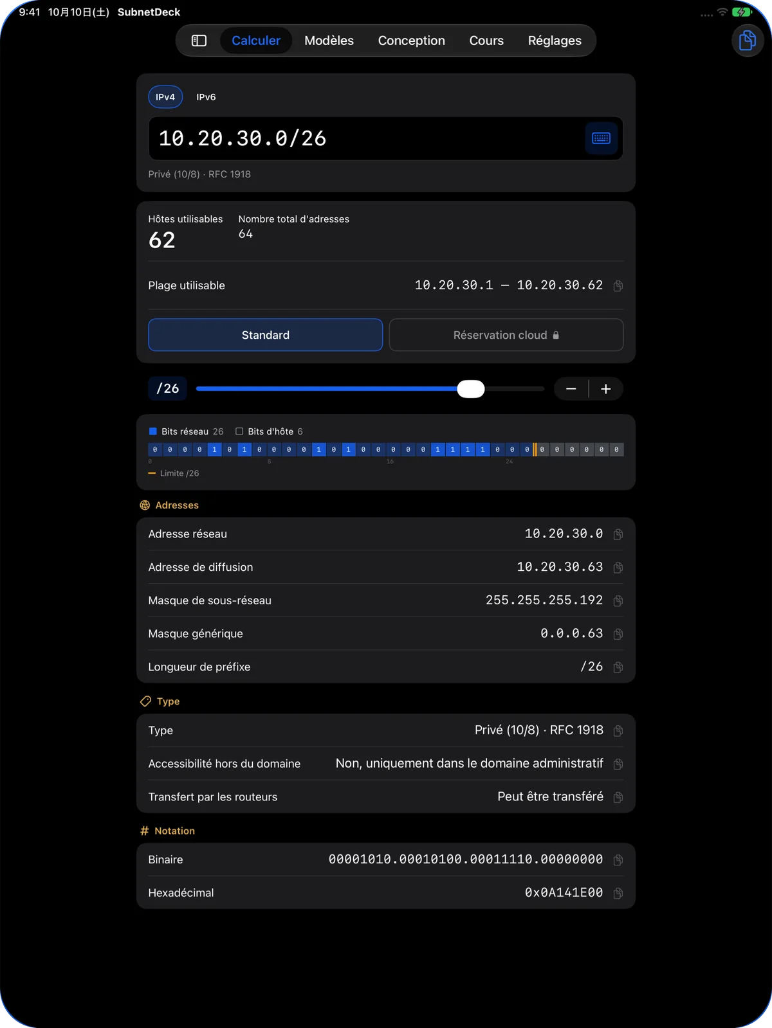Copy the Adresse réseau value
Image resolution: width=772 pixels, height=1028 pixels.
pos(618,534)
